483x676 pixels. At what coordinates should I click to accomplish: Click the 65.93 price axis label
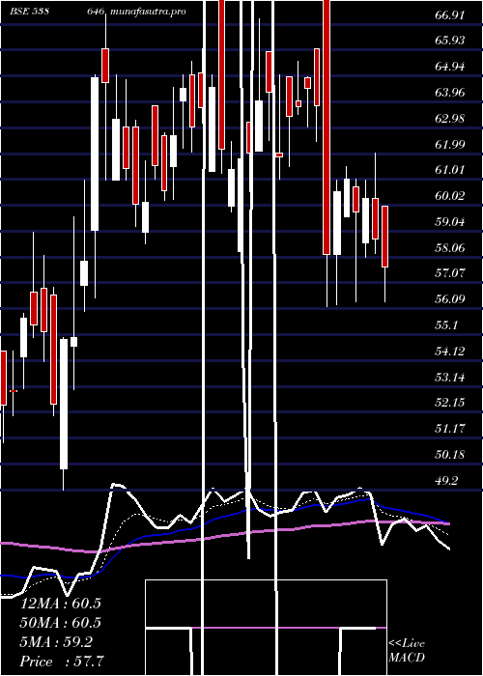tap(450, 41)
